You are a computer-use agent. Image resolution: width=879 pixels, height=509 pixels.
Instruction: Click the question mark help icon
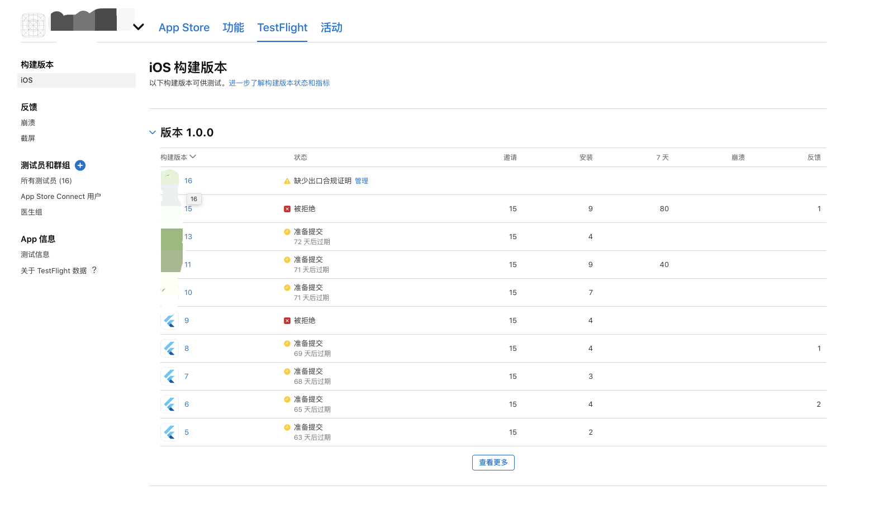(94, 270)
